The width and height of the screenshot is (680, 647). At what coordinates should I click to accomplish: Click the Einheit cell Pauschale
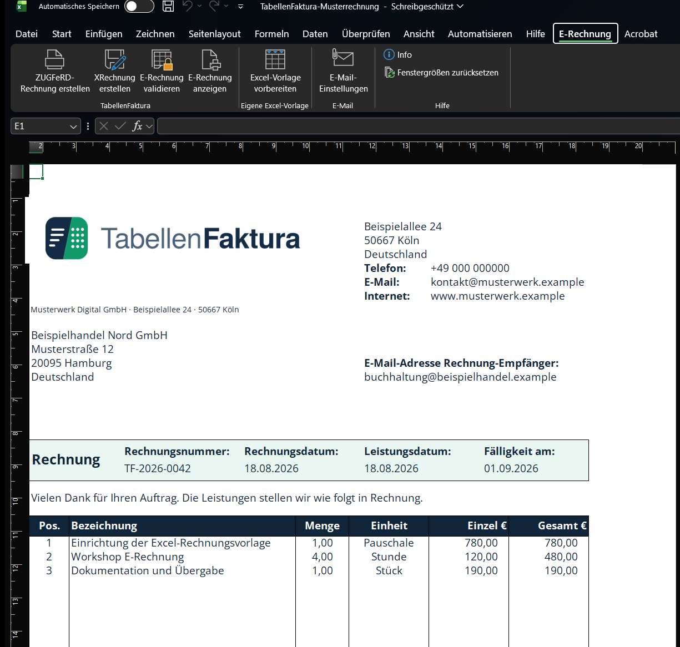coord(389,543)
